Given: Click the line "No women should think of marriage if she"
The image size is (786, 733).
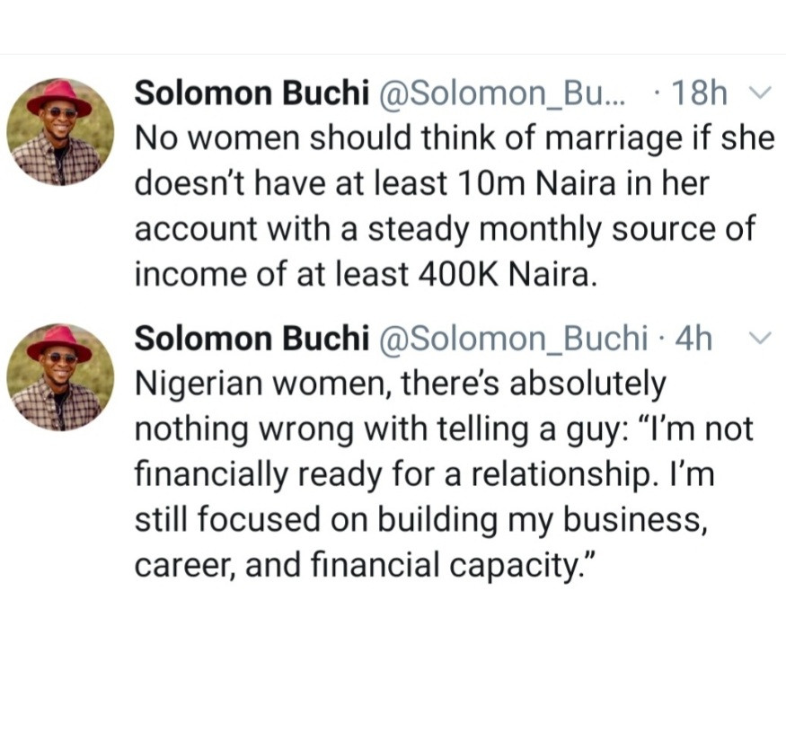Looking at the screenshot, I should click(x=454, y=139).
